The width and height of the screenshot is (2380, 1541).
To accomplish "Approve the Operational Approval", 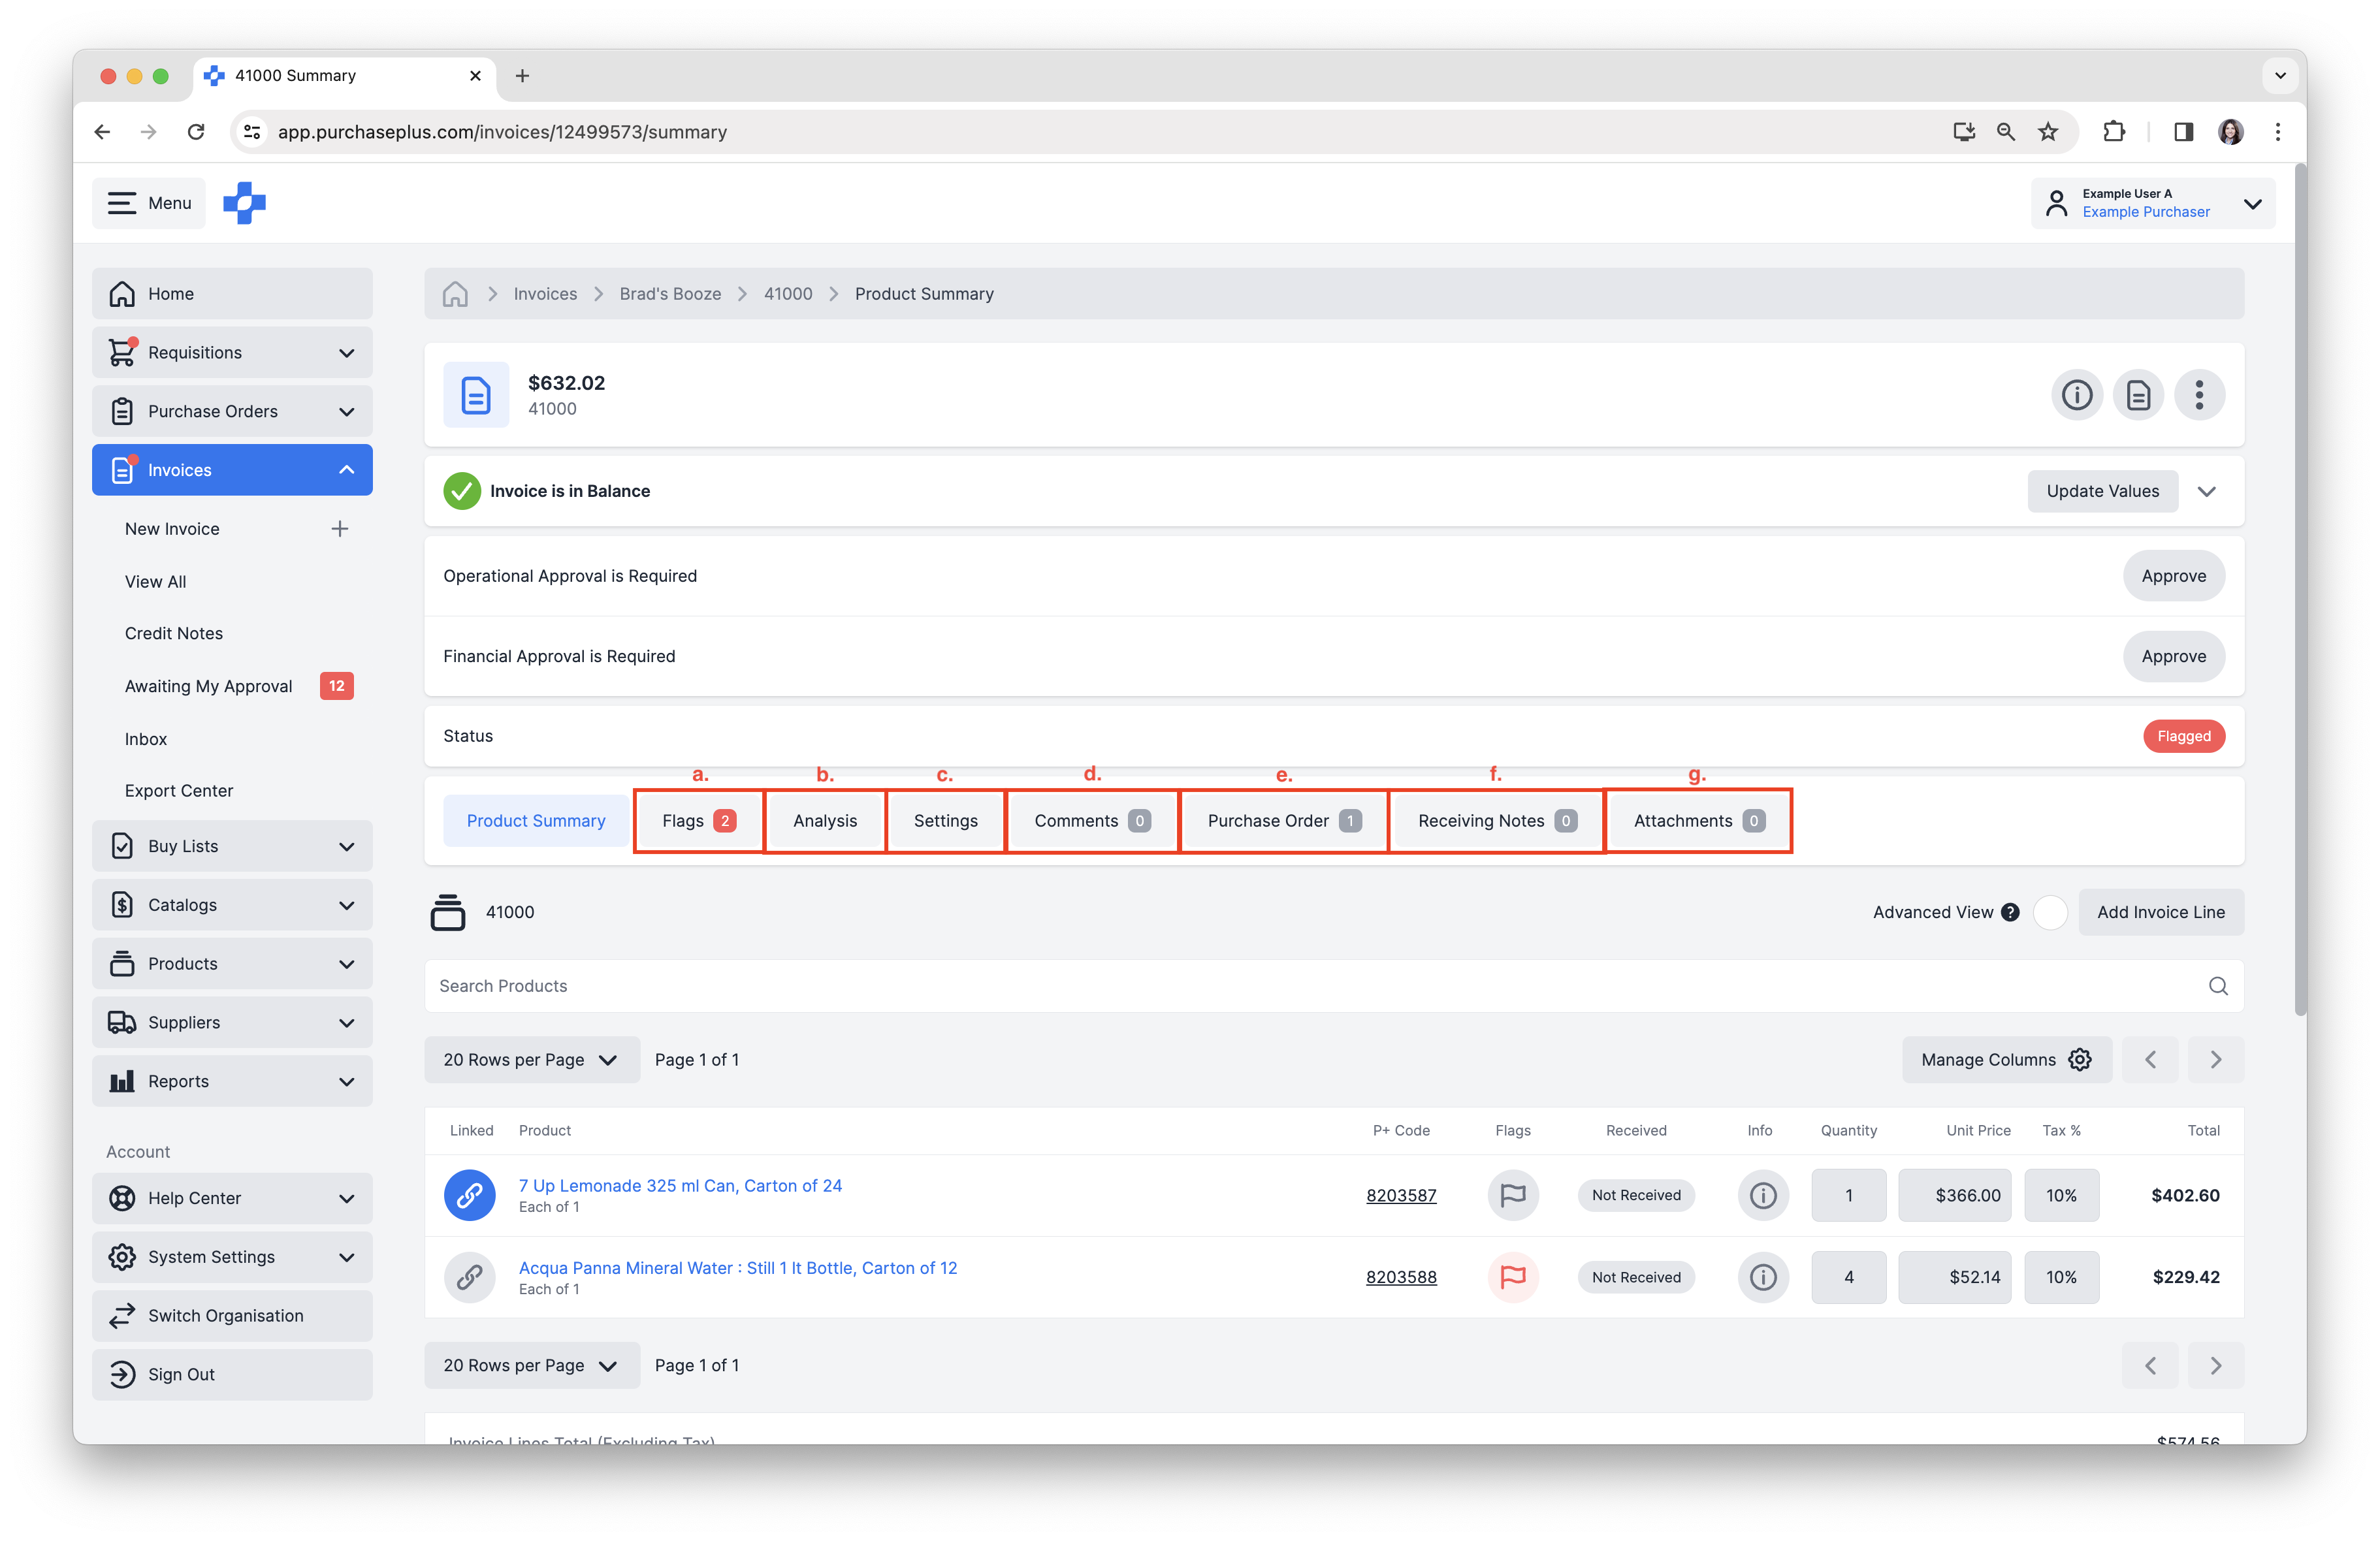I will click(2173, 576).
